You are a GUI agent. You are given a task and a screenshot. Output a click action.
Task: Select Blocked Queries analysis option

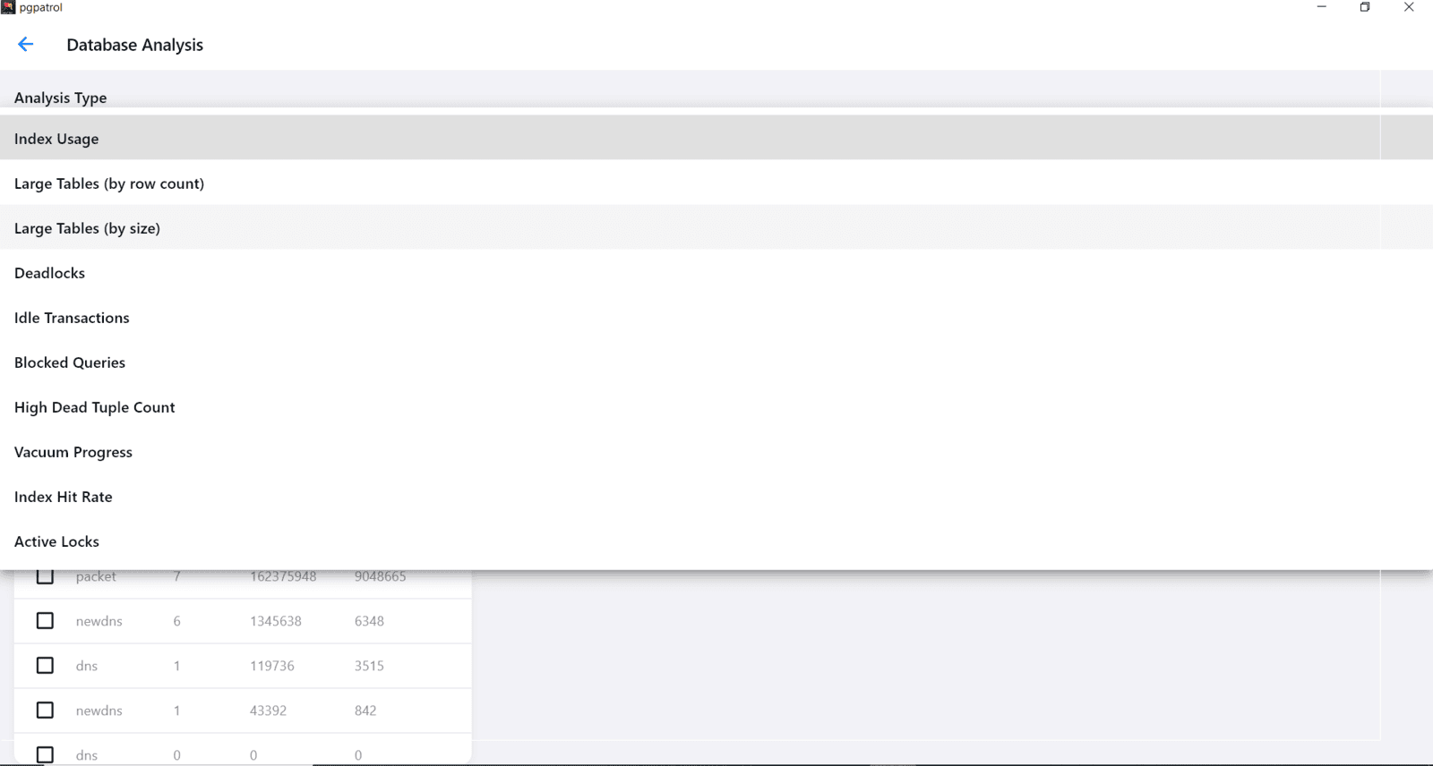(70, 362)
